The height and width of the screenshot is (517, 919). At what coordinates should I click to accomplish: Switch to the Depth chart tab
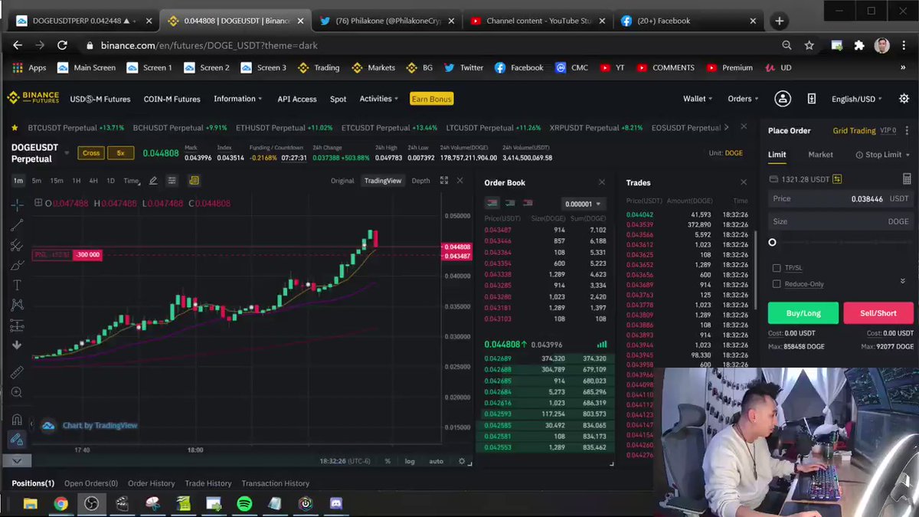coord(420,181)
